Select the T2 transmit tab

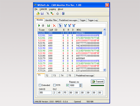(x=48, y=75)
